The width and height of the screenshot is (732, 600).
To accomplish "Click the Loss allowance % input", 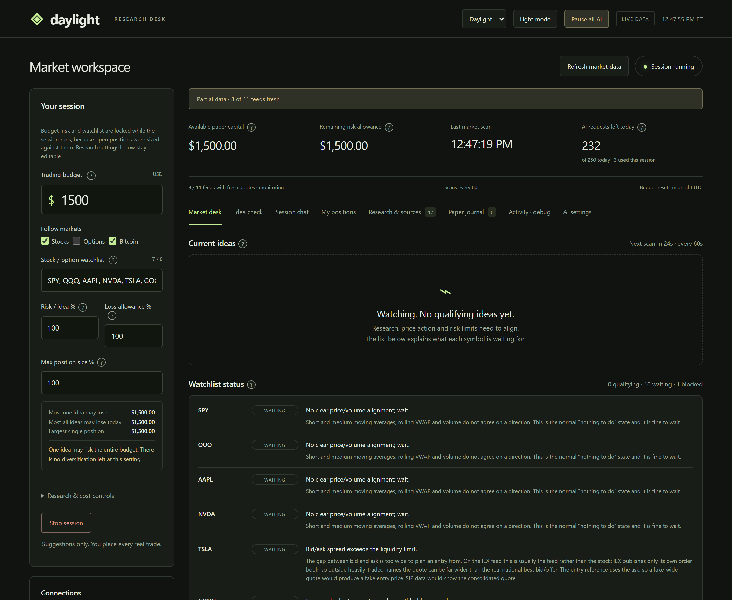I will (134, 336).
